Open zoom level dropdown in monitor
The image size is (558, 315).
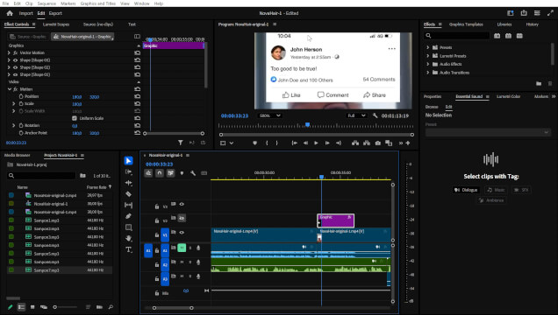point(269,115)
